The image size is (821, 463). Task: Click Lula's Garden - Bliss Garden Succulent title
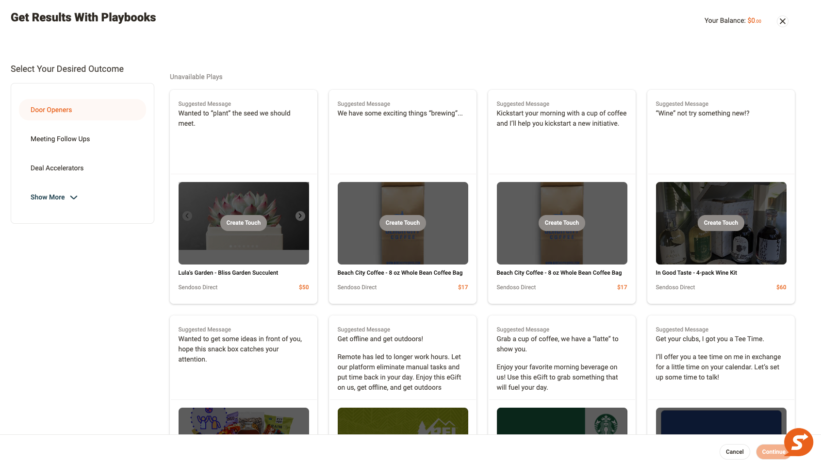(x=228, y=273)
